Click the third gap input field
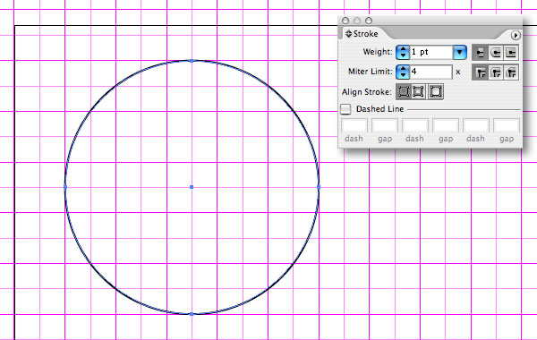This screenshot has height=340, width=537. click(x=507, y=125)
